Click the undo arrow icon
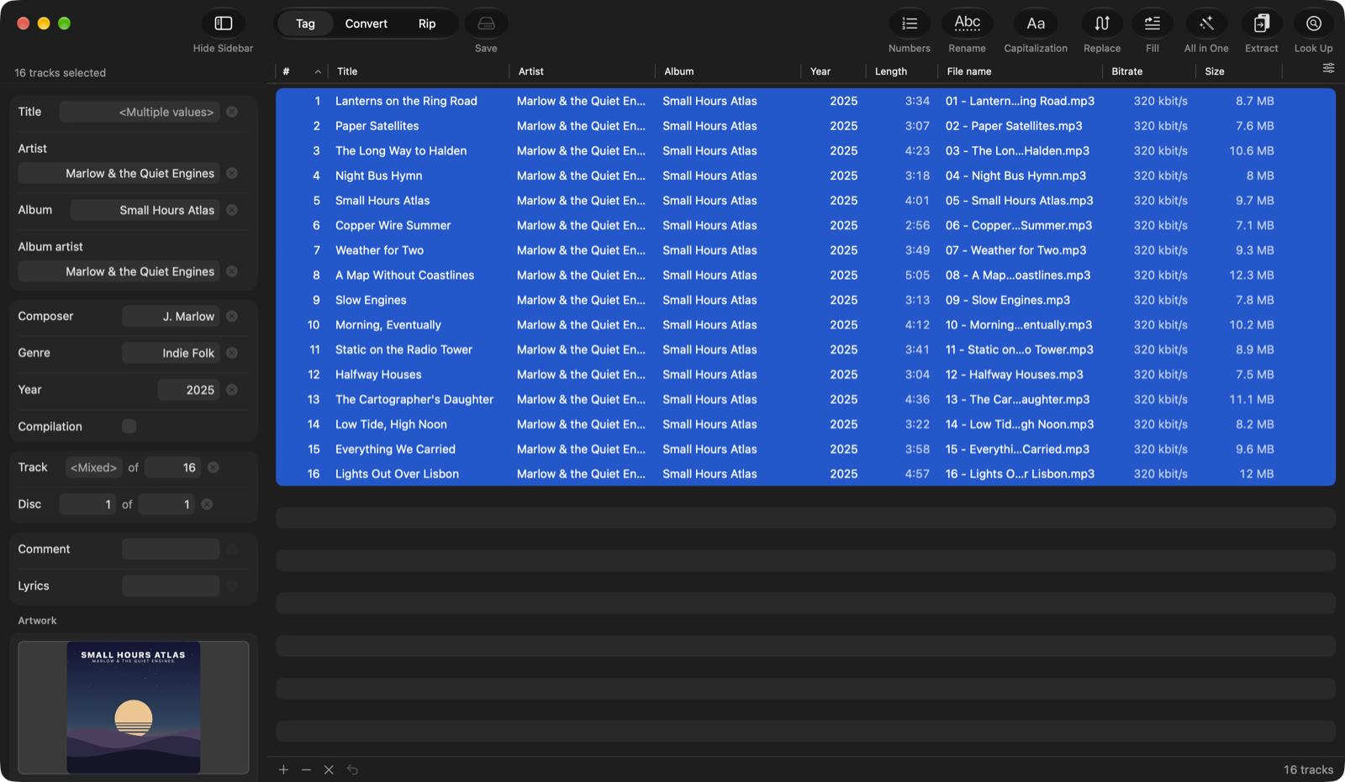Viewport: 1345px width, 782px height. tap(352, 769)
